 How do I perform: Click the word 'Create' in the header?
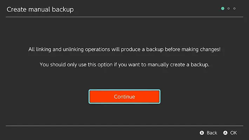click(16, 9)
